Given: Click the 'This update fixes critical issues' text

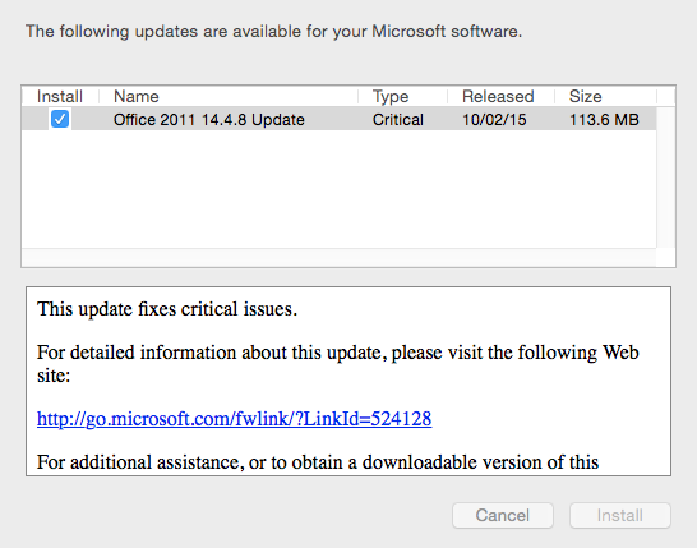Looking at the screenshot, I should (167, 310).
